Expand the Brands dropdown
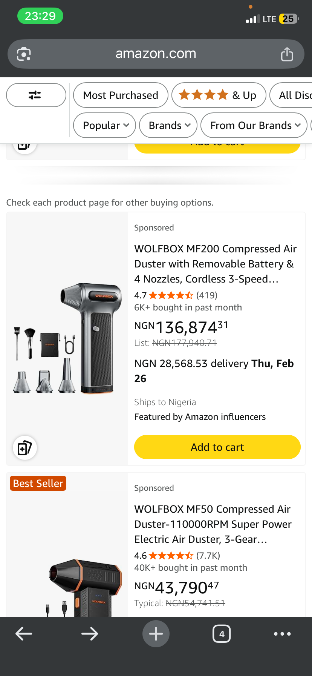 pos(168,125)
